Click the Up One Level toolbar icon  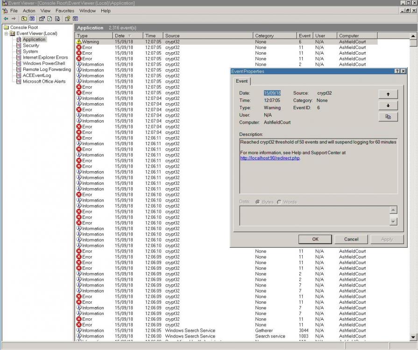tap(24, 19)
